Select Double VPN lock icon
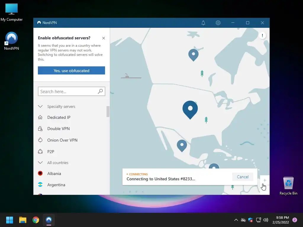This screenshot has width=303, height=227. click(40, 129)
